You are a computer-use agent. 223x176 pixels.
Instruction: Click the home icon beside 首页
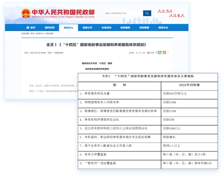point(28,28)
